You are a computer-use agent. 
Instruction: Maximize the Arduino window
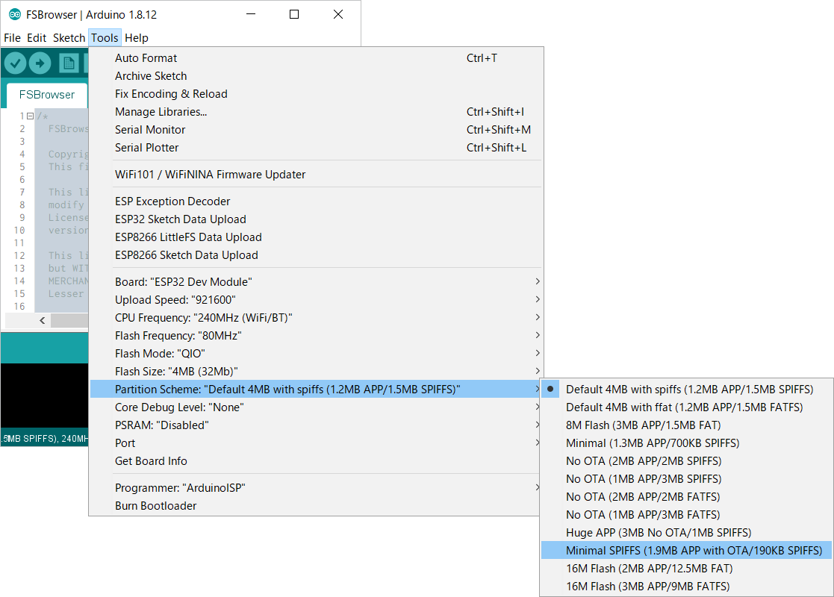point(294,14)
